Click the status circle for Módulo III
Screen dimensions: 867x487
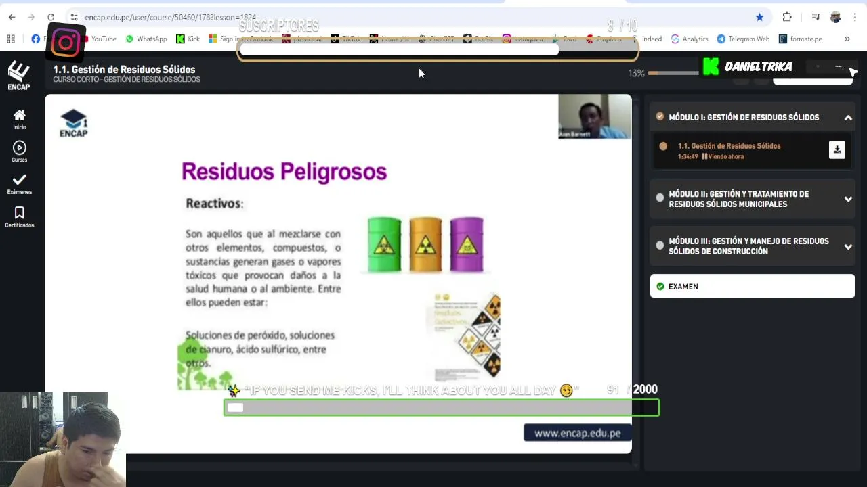click(660, 246)
